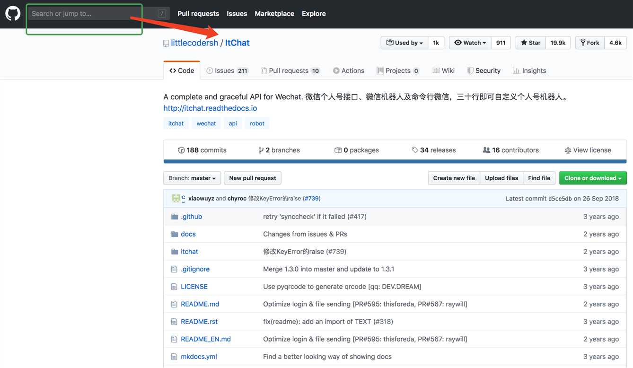The image size is (633, 368).
Task: Open the 911 watchers count
Action: [501, 43]
